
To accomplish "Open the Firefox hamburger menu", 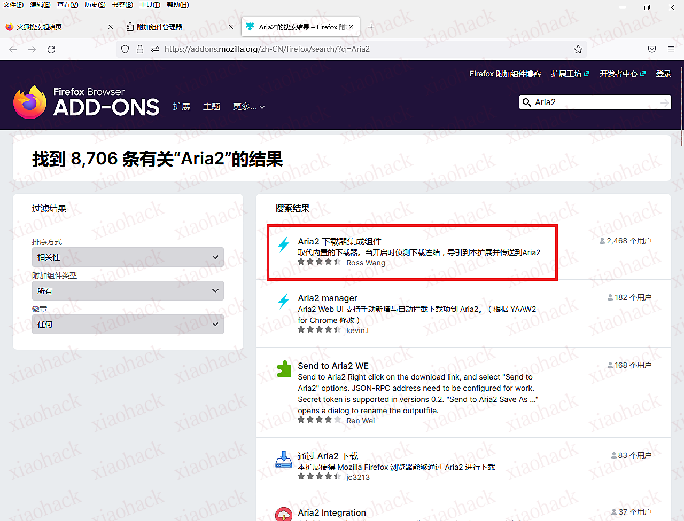I will pos(671,49).
